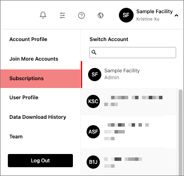This screenshot has width=184, height=176.
Task: Click the globe language icon
Action: pyautogui.click(x=100, y=16)
